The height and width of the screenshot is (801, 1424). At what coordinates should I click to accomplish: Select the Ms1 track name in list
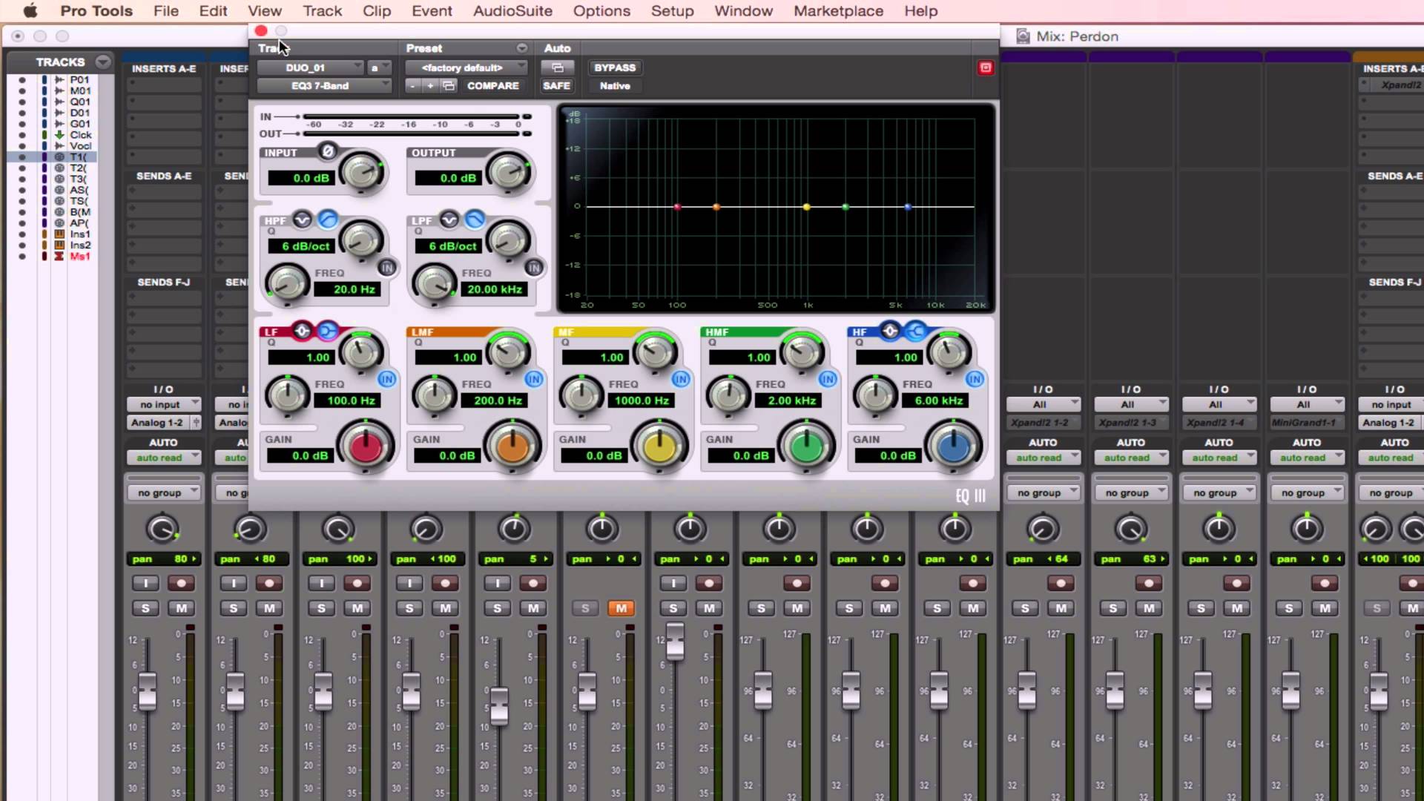click(x=80, y=256)
